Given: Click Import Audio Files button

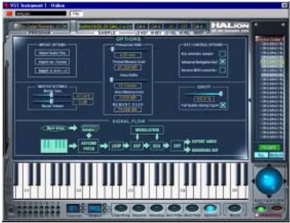Looking at the screenshot, I should (52, 53).
